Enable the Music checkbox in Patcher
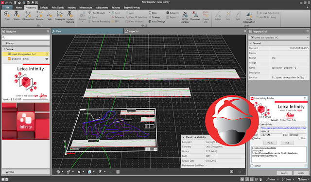Screen dimensions: 311x182 tap(299, 138)
